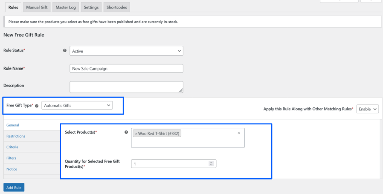
Task: Open Apply with Other Matching Rules dropdown
Action: click(368, 109)
